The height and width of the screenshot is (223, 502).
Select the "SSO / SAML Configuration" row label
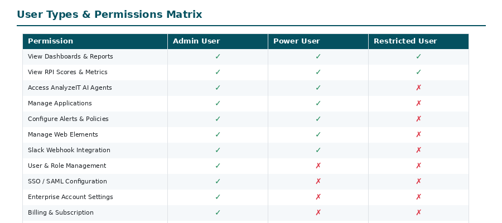click(x=67, y=181)
